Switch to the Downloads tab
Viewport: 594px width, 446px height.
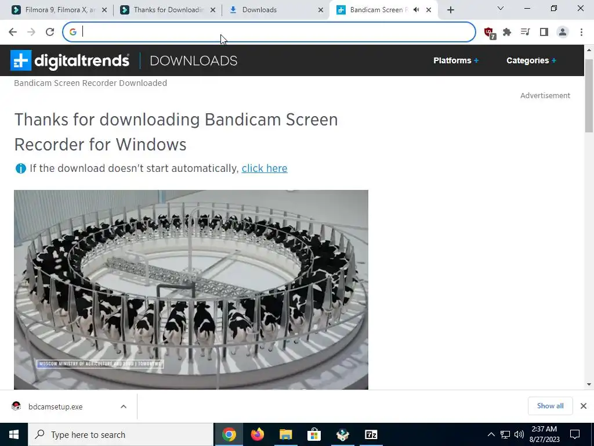point(276,10)
